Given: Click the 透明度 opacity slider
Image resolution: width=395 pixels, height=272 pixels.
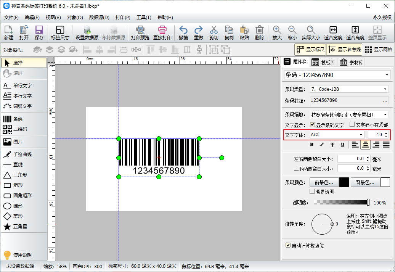Looking at the screenshot, I should coord(342,202).
